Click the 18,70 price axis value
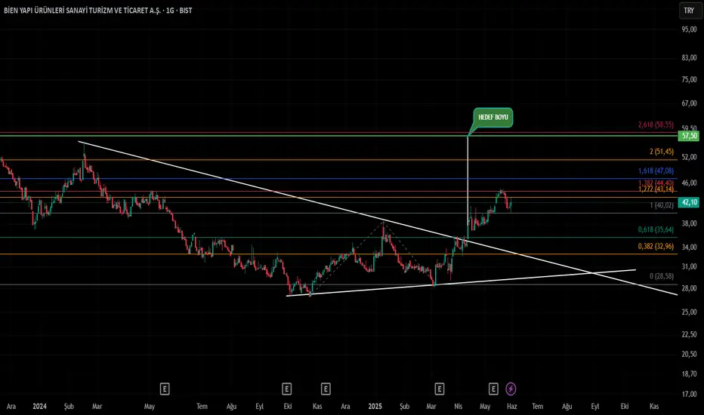 (x=689, y=373)
